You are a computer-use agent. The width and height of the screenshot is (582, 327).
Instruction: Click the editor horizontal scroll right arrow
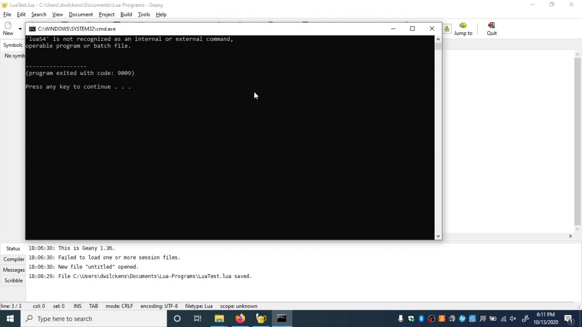tap(570, 236)
